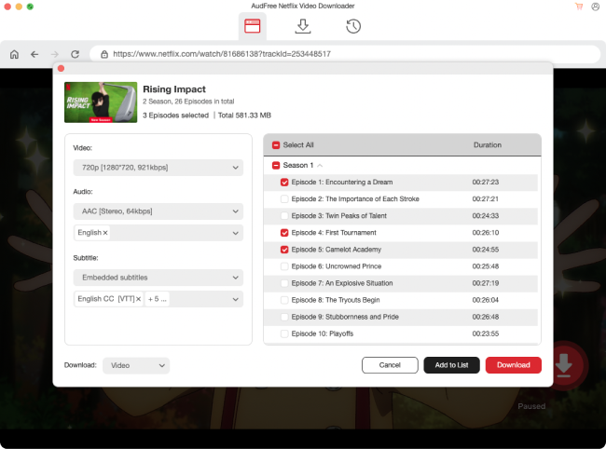Toggle the Select All checkbox
Viewport: 606px width, 449px height.
(x=276, y=145)
